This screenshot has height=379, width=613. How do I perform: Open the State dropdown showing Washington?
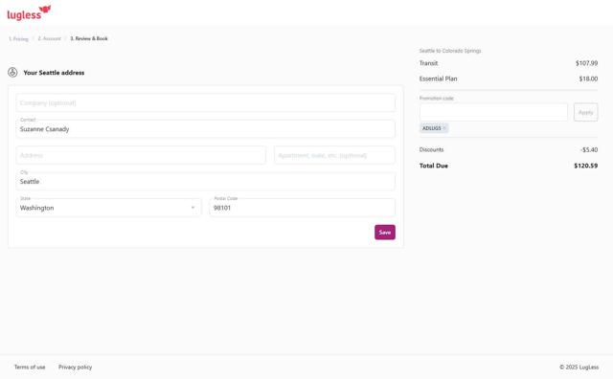coord(108,208)
